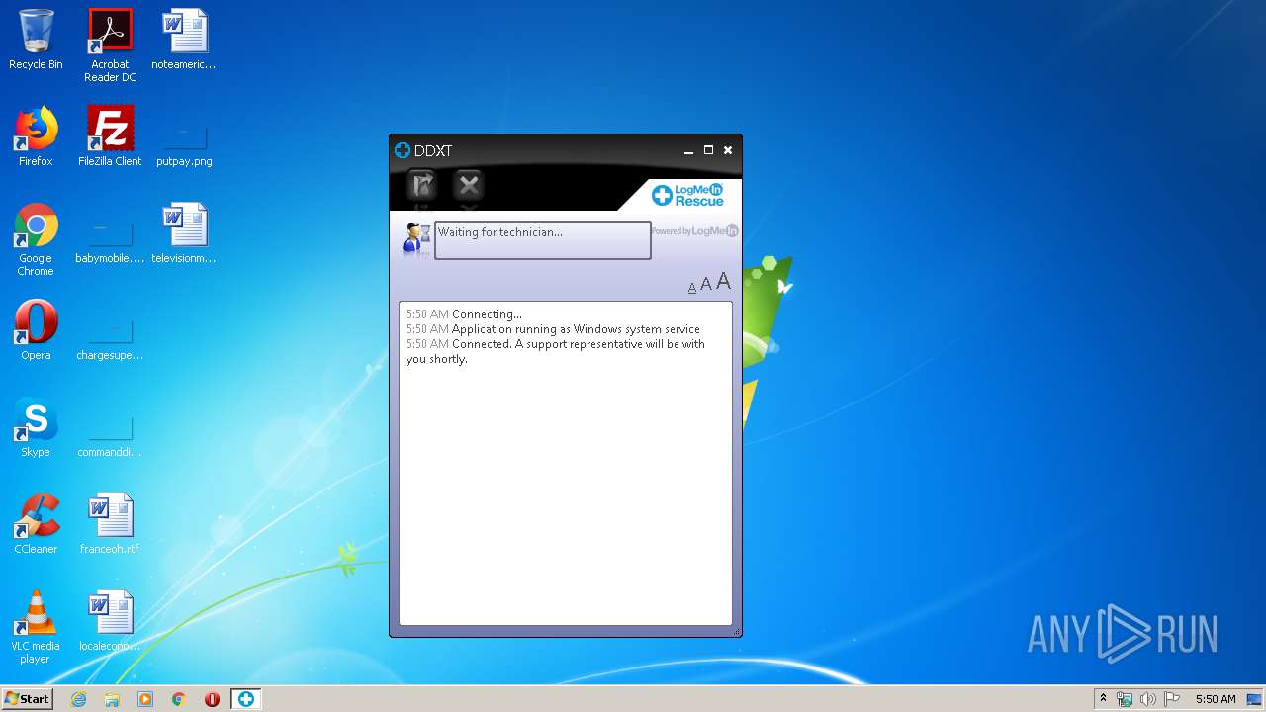Select the FileZilla Client desktop shortcut

(110, 136)
